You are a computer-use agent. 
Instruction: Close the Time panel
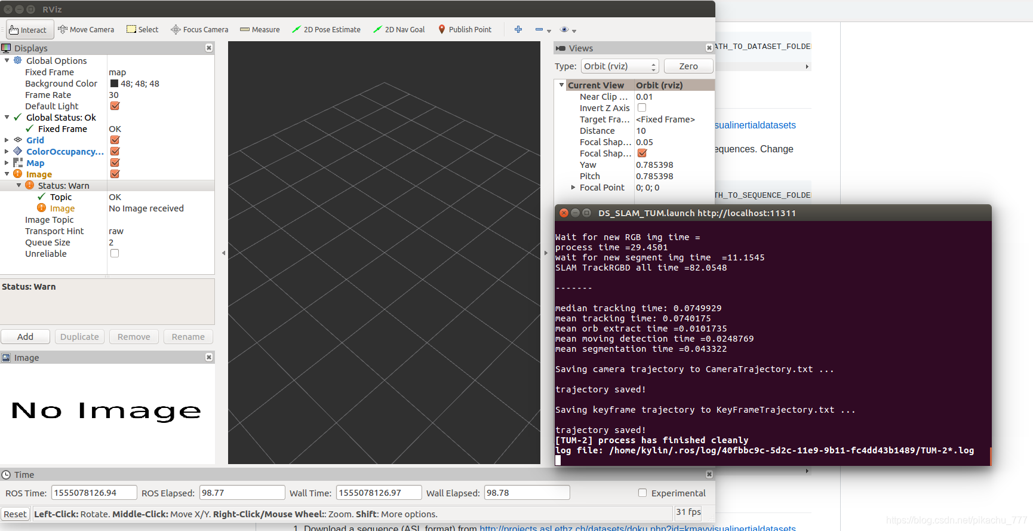coord(709,474)
